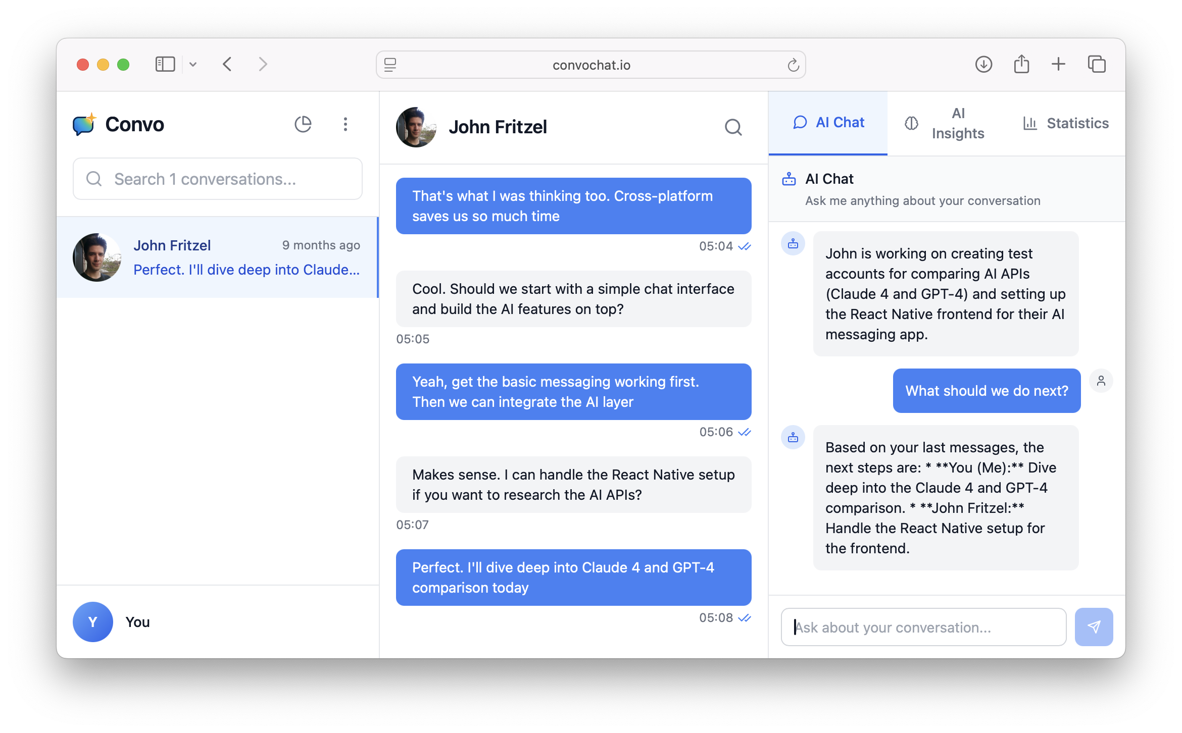Open the three-dot overflow menu in the sidebar

(x=346, y=124)
